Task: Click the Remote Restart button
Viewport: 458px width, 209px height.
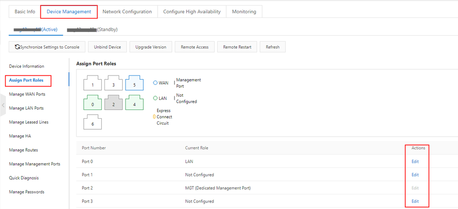Action: 237,47
